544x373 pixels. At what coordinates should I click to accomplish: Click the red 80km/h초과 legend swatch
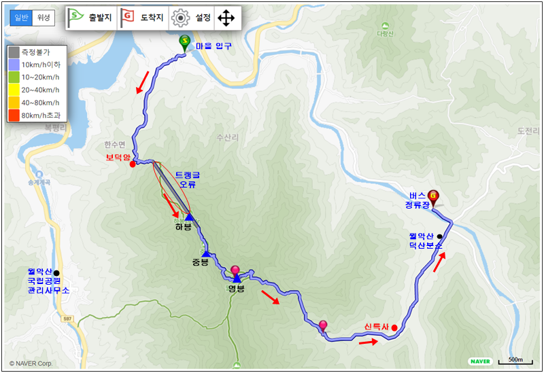click(x=14, y=116)
